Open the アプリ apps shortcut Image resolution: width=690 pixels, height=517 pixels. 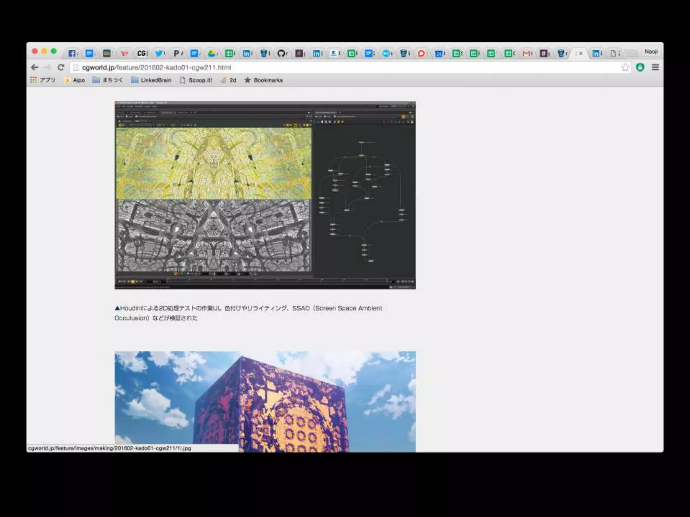coord(43,80)
